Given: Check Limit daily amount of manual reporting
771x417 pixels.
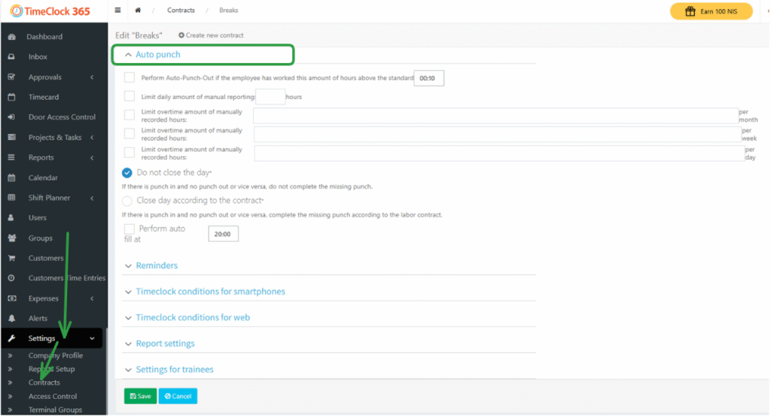Looking at the screenshot, I should click(x=130, y=96).
